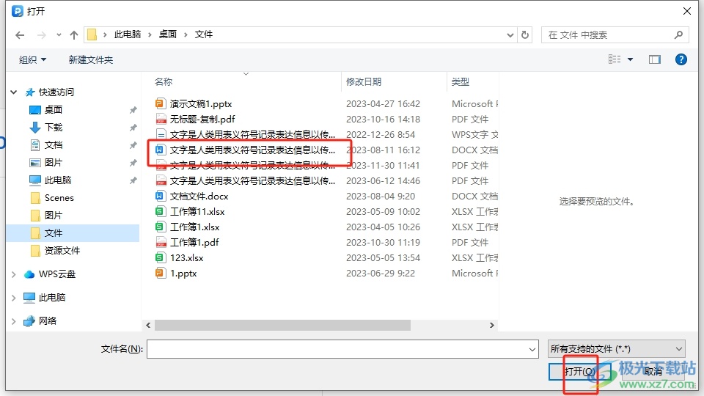The image size is (704, 396).
Task: Click the 此电脑 breadcrumb in address bar
Action: (128, 34)
